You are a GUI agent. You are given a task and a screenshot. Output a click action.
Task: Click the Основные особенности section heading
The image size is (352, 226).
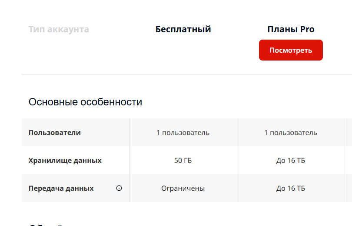(85, 102)
